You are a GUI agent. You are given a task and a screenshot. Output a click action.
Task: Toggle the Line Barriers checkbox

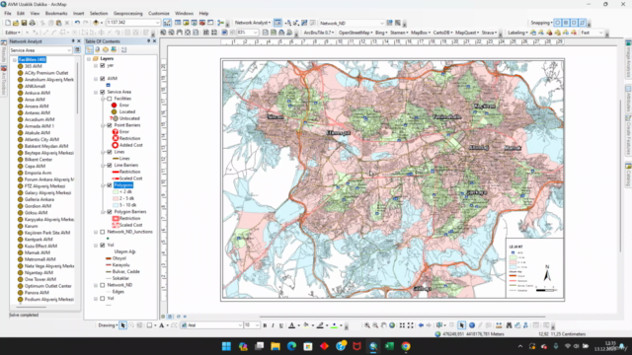[x=110, y=165]
